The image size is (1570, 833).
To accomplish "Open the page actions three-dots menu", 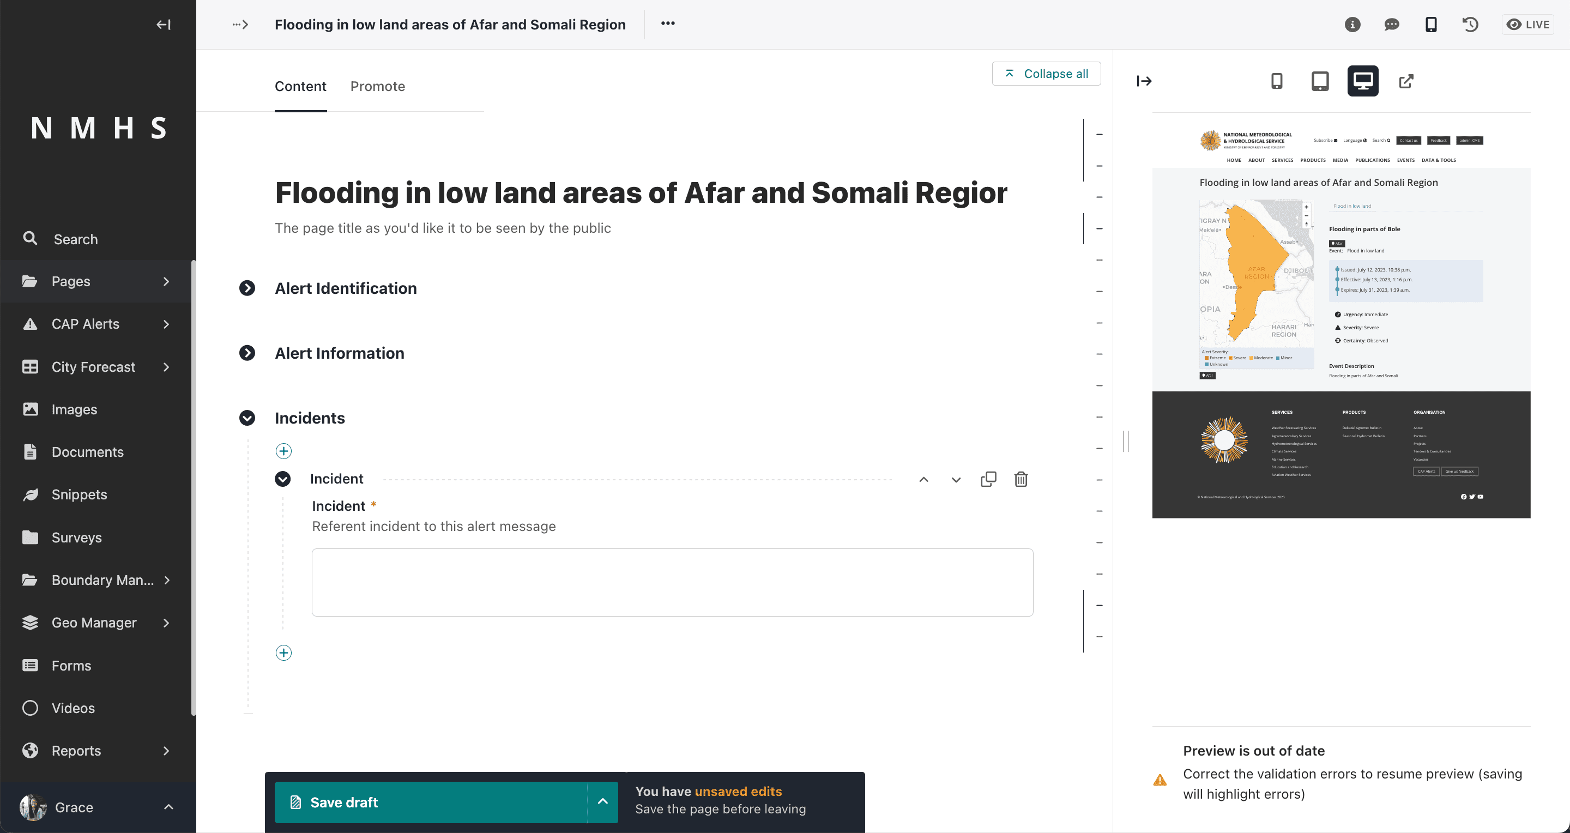I will pos(668,23).
